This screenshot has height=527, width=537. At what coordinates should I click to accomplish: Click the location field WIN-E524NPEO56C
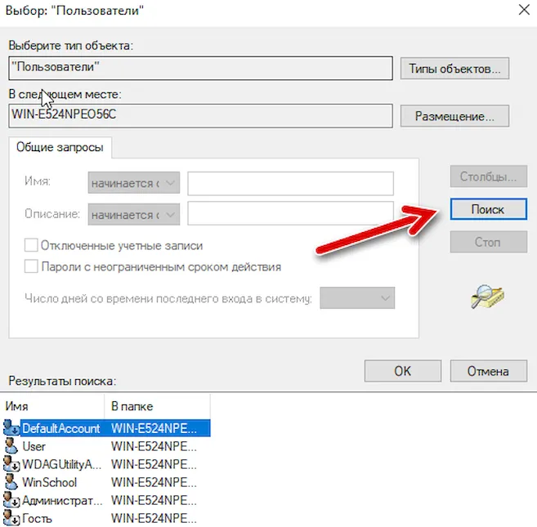201,116
